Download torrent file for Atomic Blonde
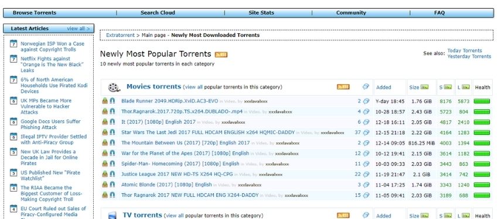This screenshot has width=498, height=219. 105,185
